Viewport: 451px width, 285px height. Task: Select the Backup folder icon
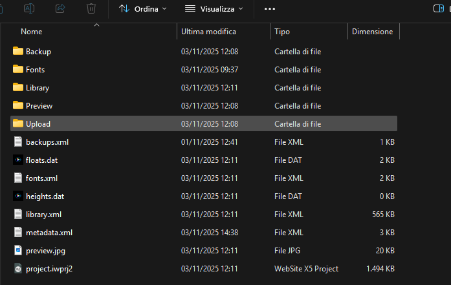click(x=18, y=52)
